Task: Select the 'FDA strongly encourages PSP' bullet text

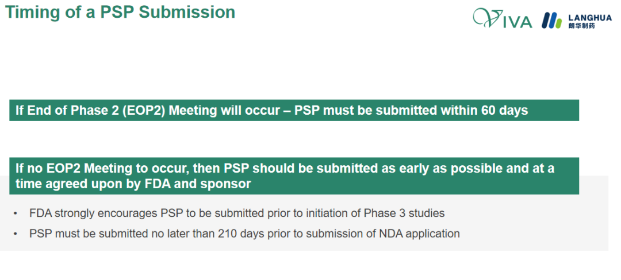Action: click(237, 213)
